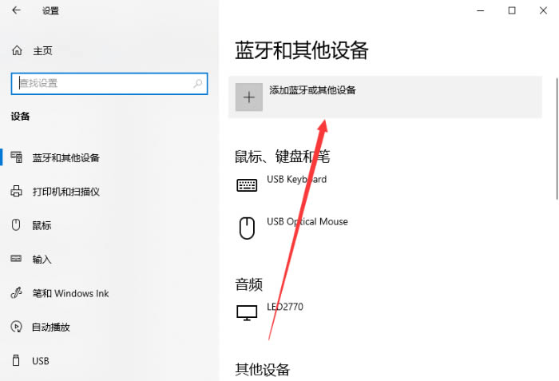
Task: Click the plus icon to add device
Action: (249, 97)
